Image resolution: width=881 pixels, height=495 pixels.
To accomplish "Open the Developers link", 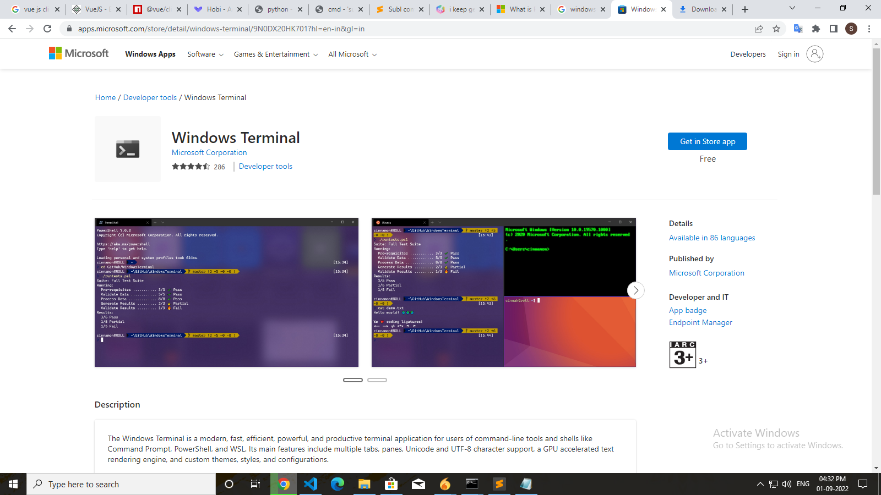I will (748, 54).
